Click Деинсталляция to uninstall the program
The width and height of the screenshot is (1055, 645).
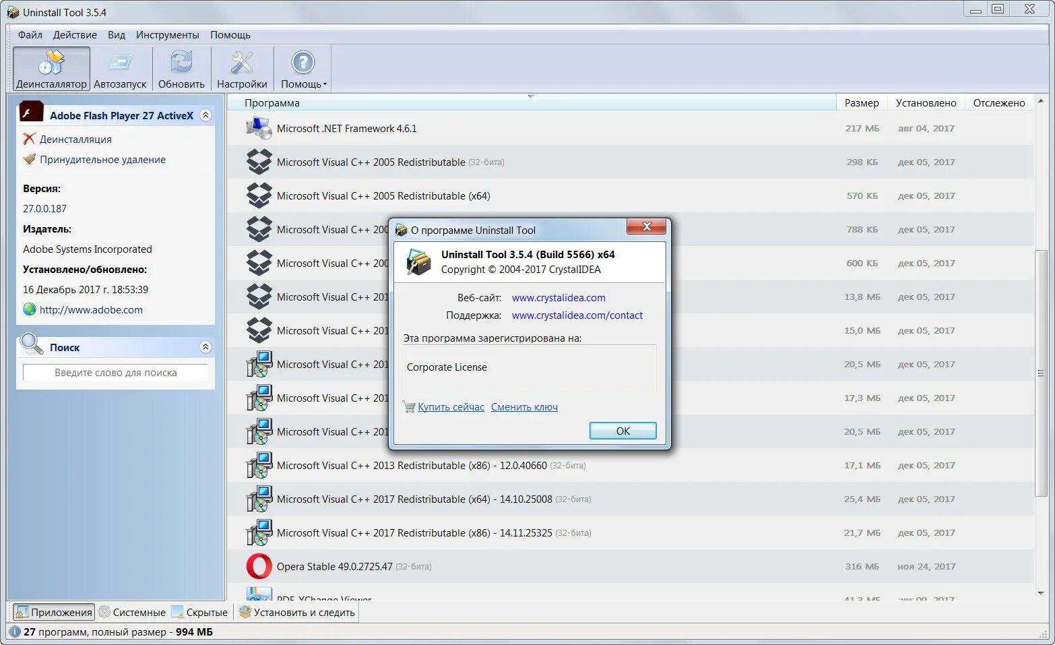tap(75, 140)
